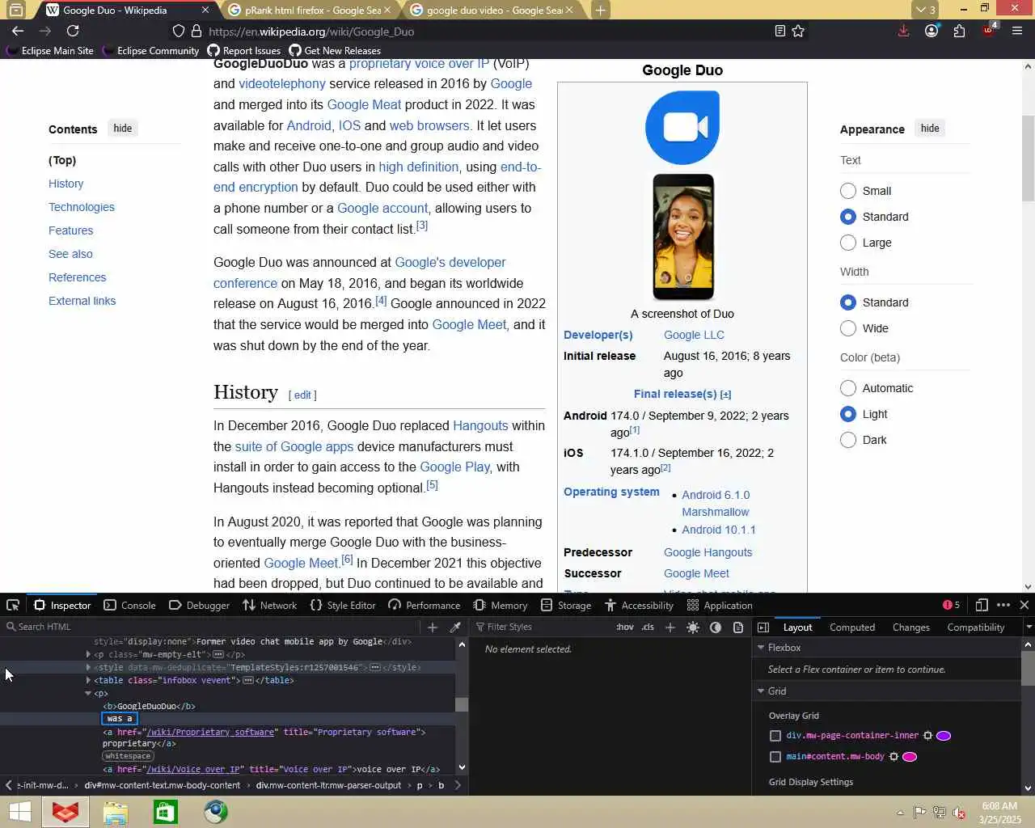
Task: Select Light color mode
Action: 848,414
